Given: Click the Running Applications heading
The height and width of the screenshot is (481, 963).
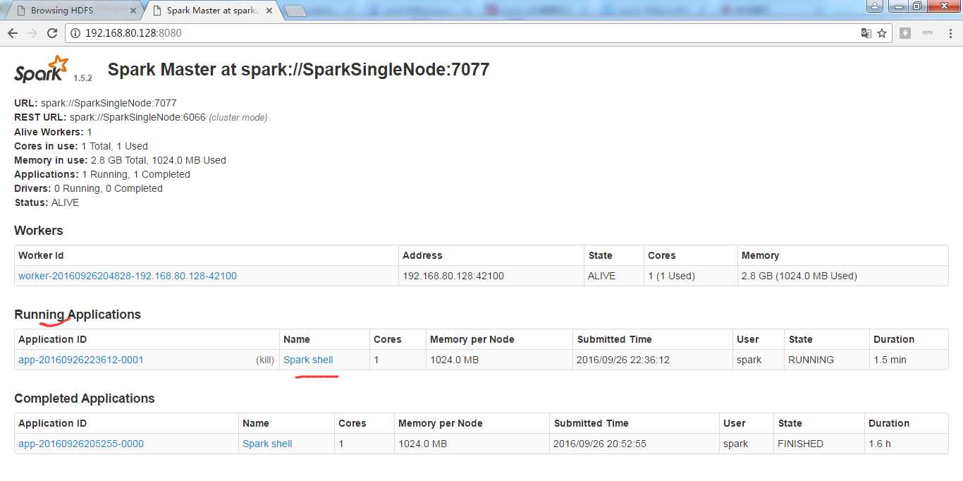Looking at the screenshot, I should (x=78, y=315).
